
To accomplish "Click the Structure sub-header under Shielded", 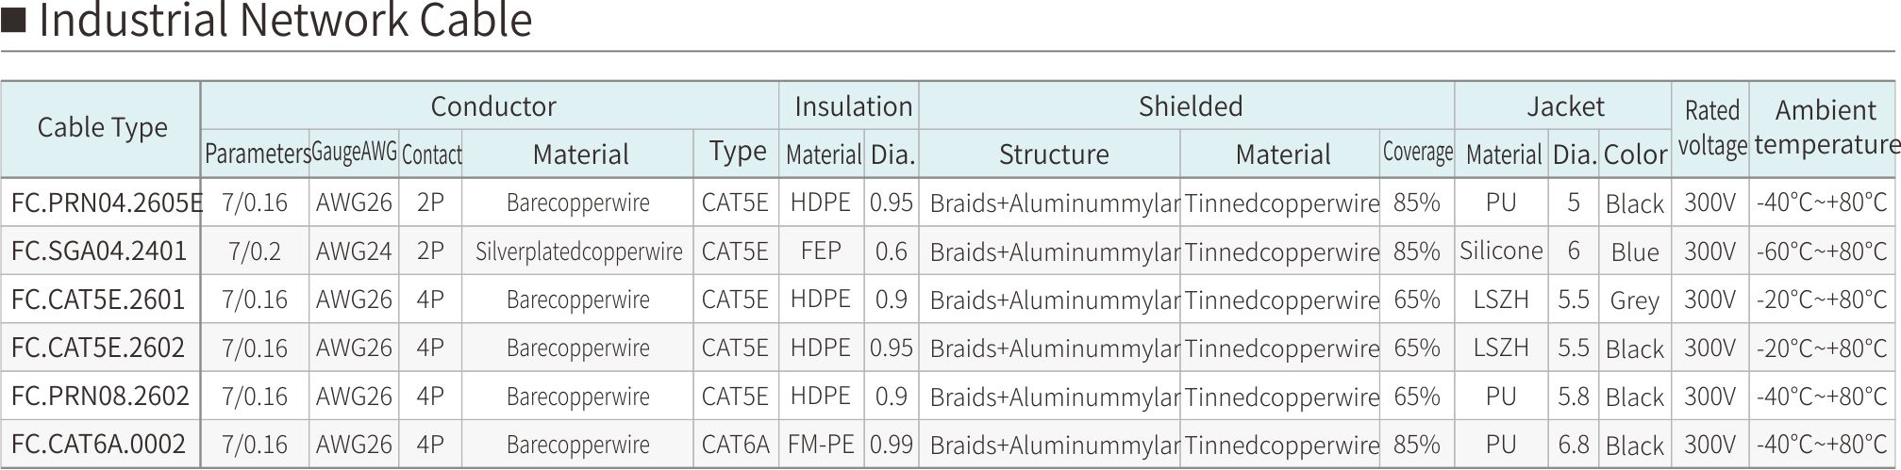I will pos(1053,154).
